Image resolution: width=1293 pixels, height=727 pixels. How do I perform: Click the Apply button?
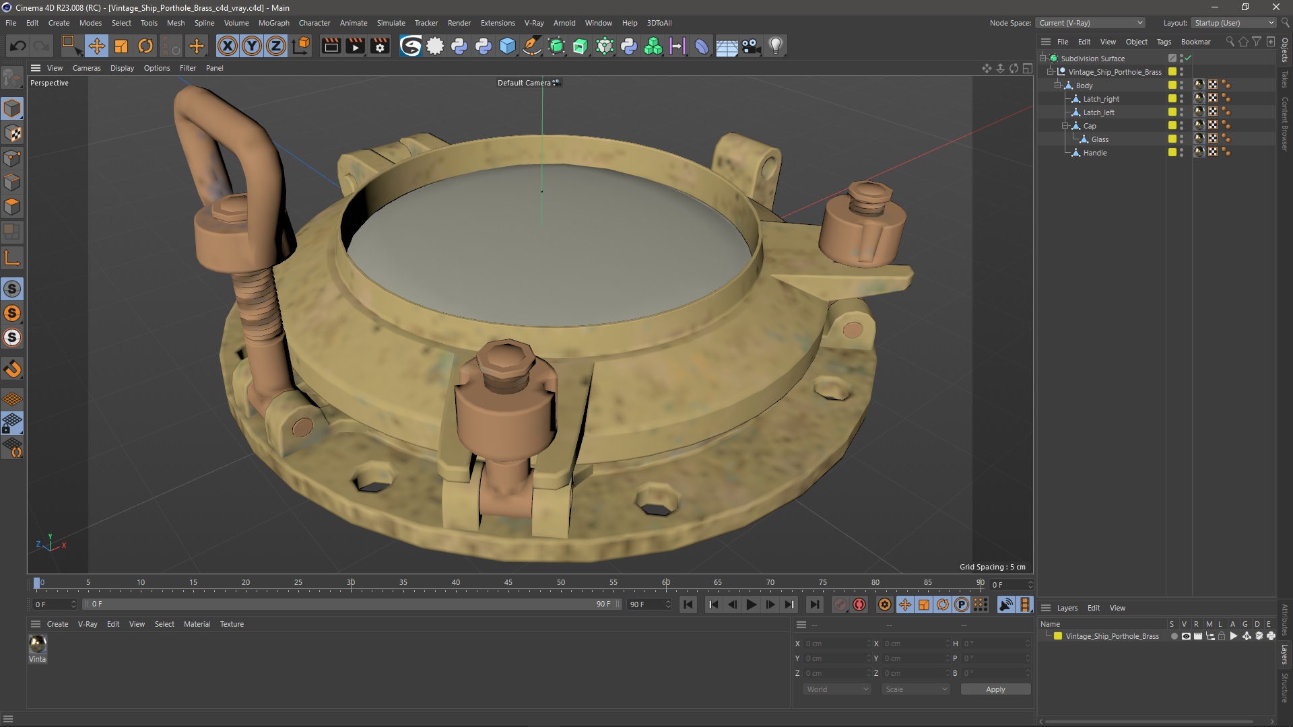[x=995, y=689]
